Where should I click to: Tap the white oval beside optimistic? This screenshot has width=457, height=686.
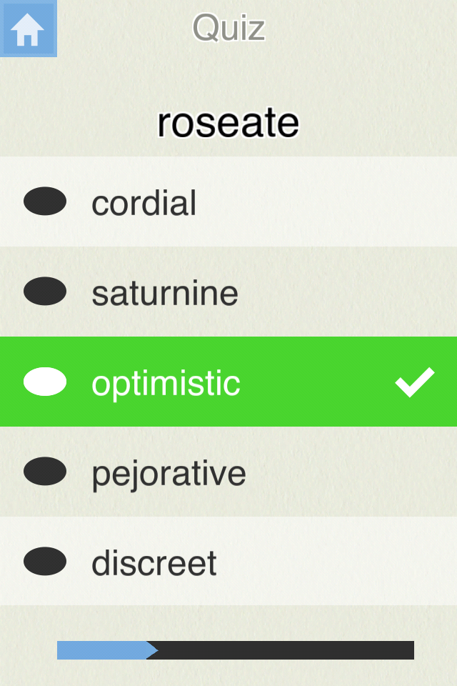45,382
